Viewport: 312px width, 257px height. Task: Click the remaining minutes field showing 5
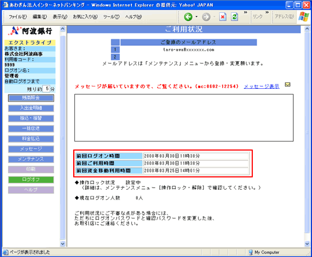point(46,89)
